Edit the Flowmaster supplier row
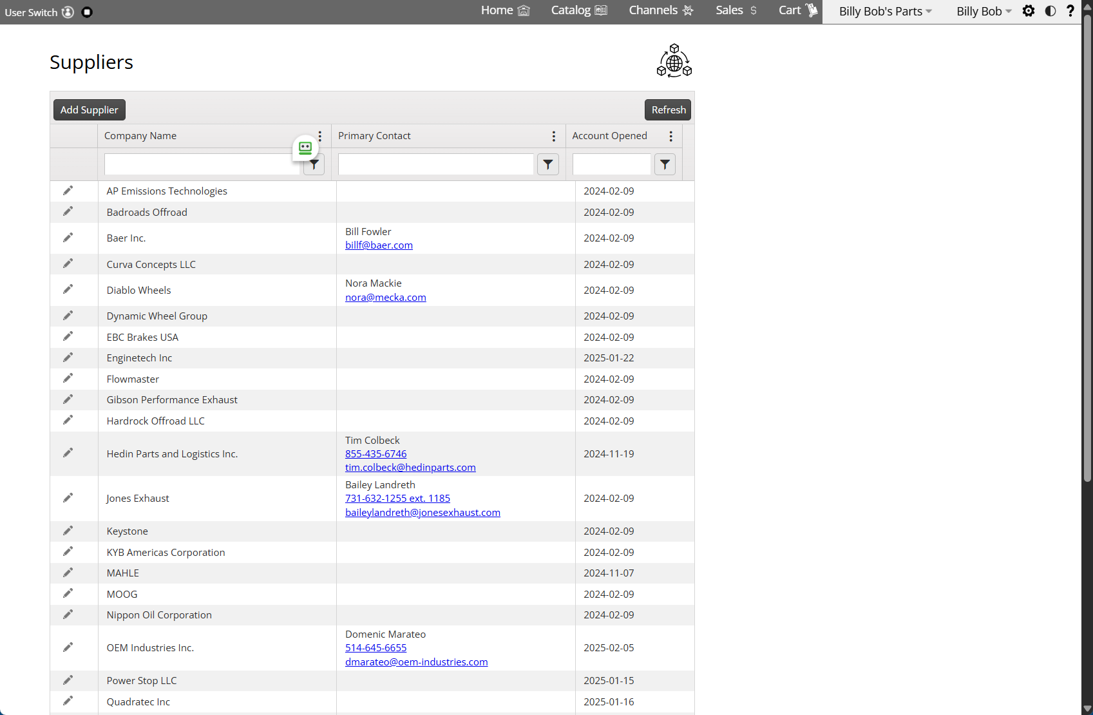 click(68, 378)
